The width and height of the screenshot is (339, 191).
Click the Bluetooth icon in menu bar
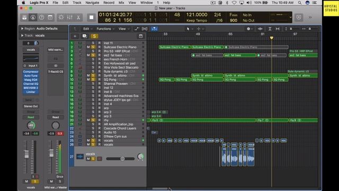(x=227, y=3)
